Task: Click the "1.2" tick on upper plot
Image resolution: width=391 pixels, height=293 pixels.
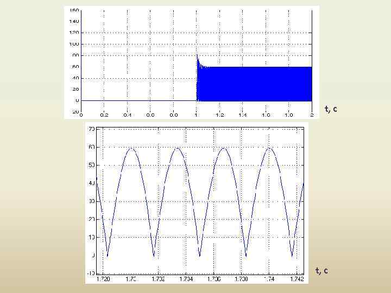Action: click(220, 115)
